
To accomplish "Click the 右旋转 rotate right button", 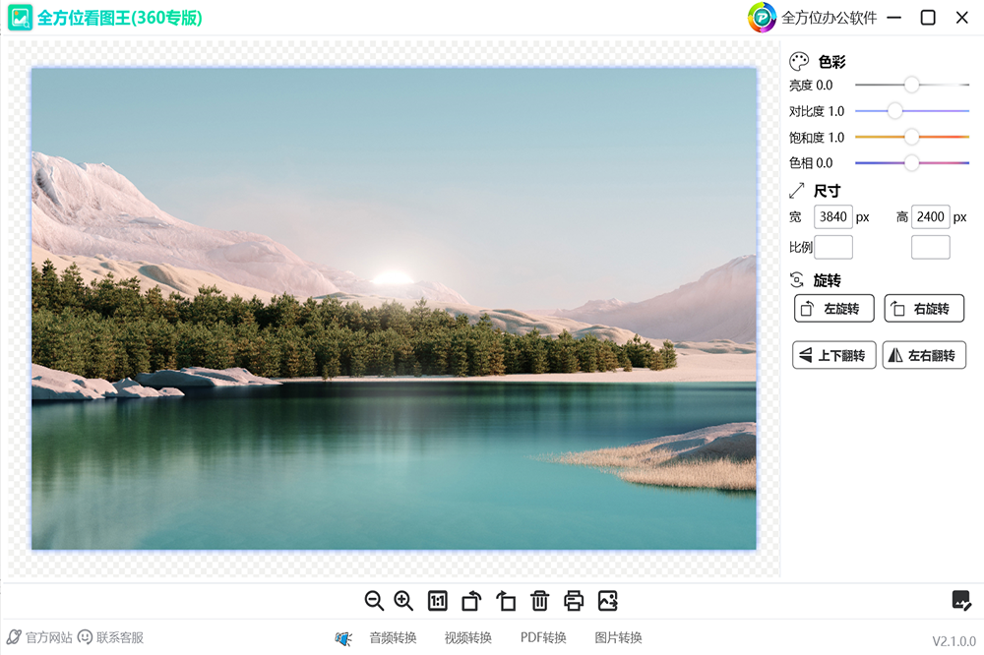I will (924, 309).
